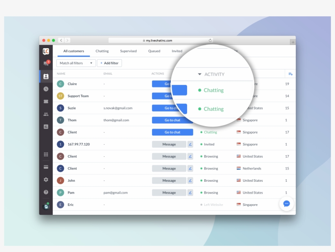The image size is (335, 252).
Task: Click the browser address bar
Action: tap(159, 40)
